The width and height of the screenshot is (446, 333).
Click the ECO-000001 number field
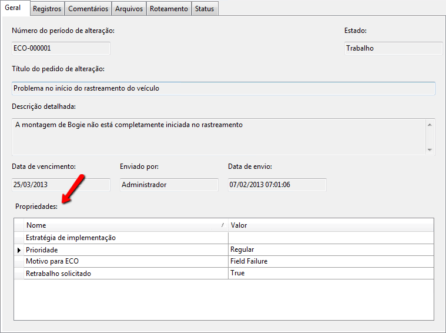coord(61,48)
